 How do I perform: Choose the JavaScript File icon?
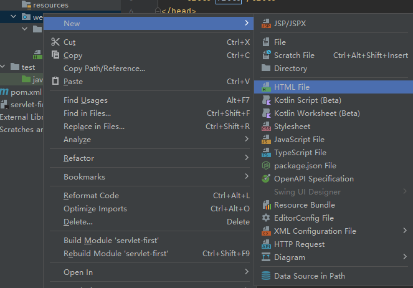point(266,140)
